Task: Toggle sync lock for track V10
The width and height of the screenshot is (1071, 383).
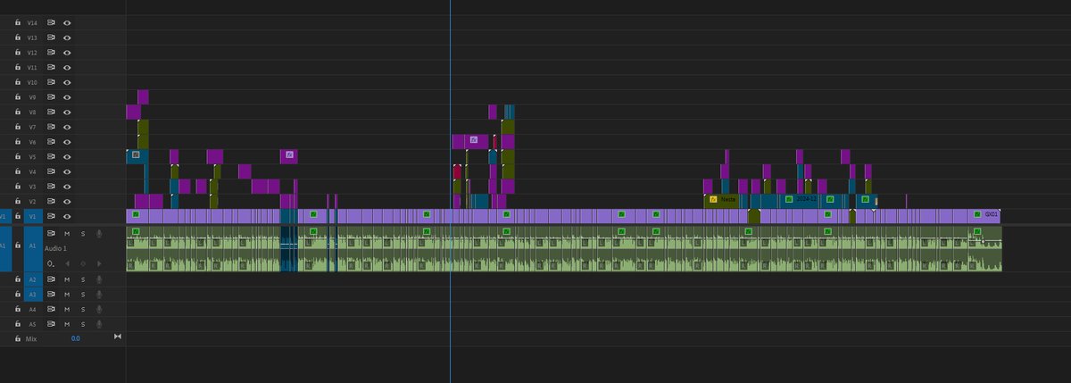Action: pos(51,82)
